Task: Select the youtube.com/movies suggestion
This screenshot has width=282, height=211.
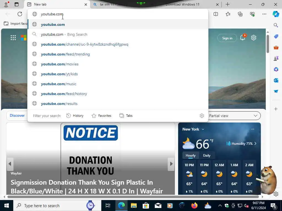Action: [118, 64]
